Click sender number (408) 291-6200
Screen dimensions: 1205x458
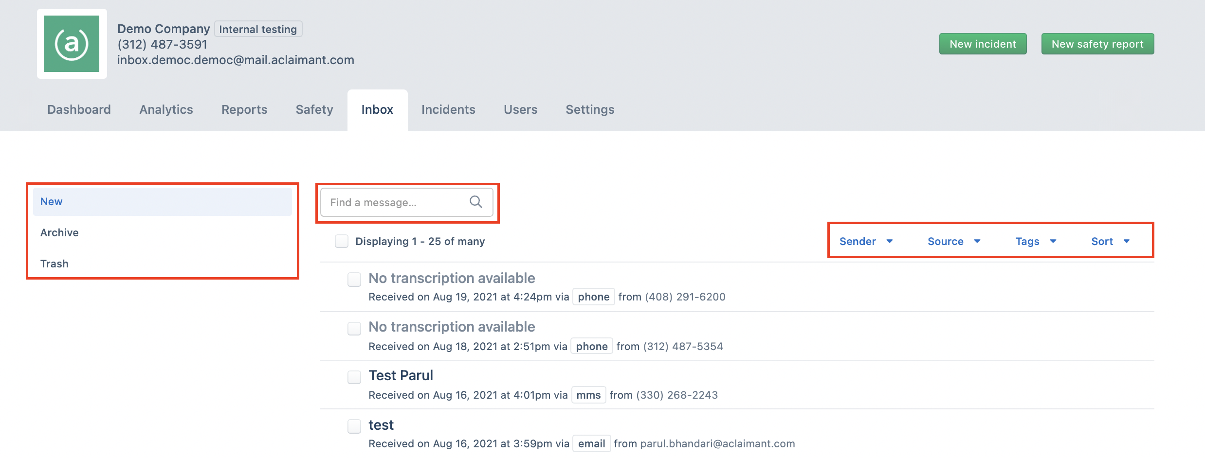click(685, 297)
